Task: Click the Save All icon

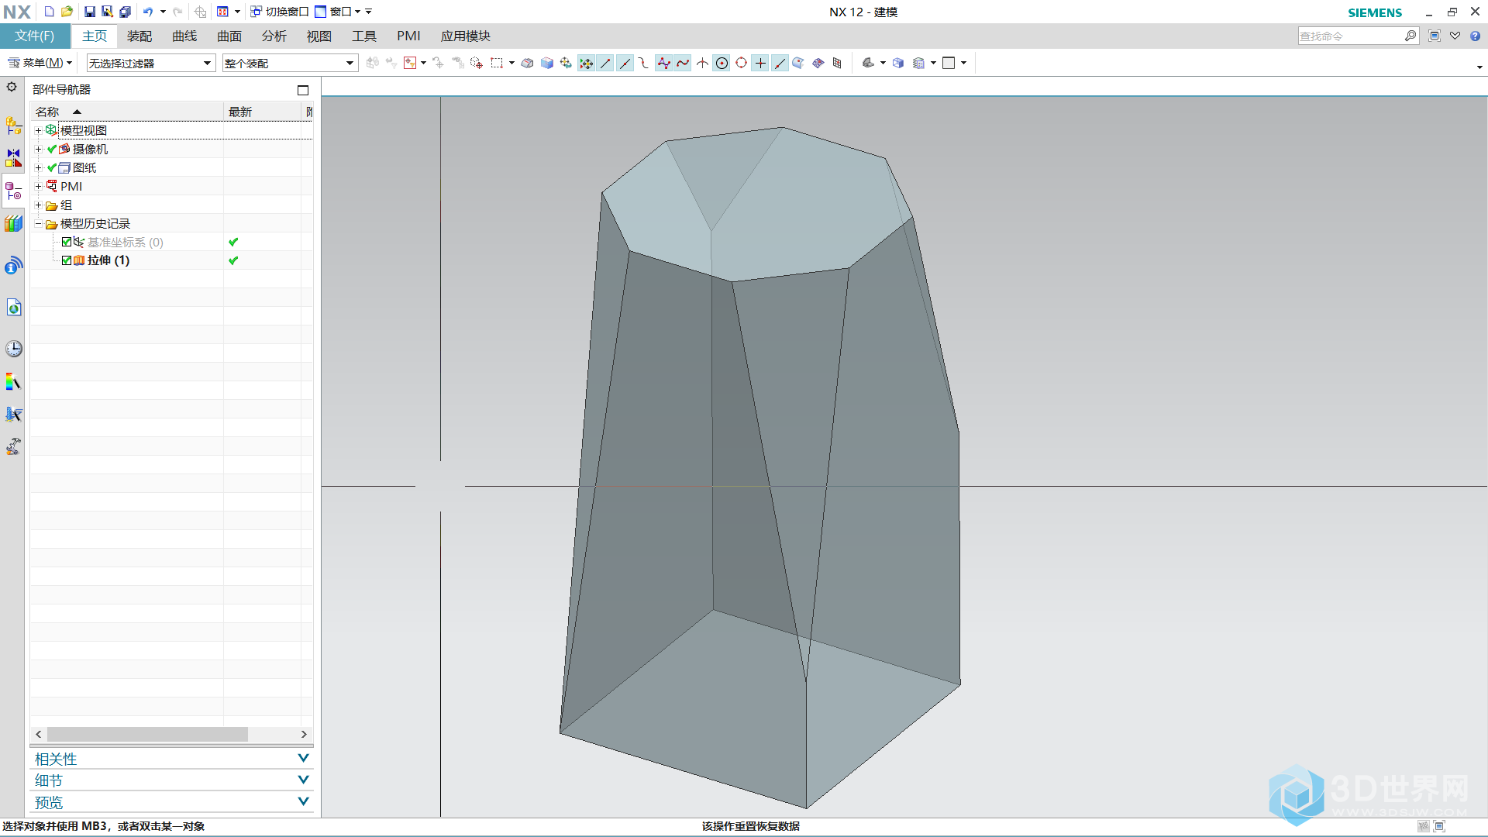Action: 125,12
